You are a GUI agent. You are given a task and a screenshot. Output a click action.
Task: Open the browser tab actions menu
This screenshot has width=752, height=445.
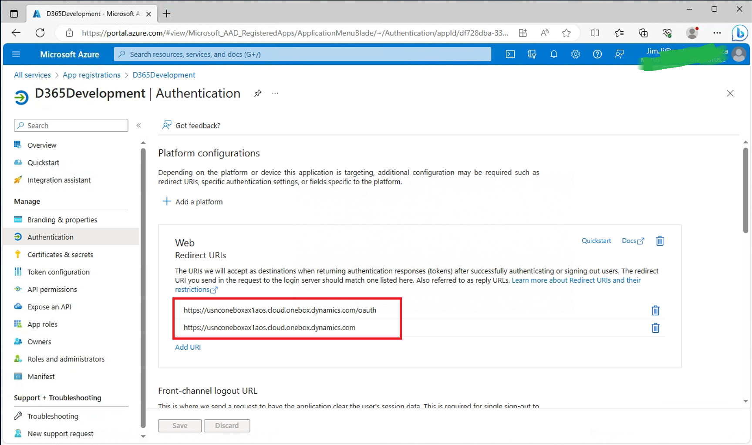click(x=14, y=14)
